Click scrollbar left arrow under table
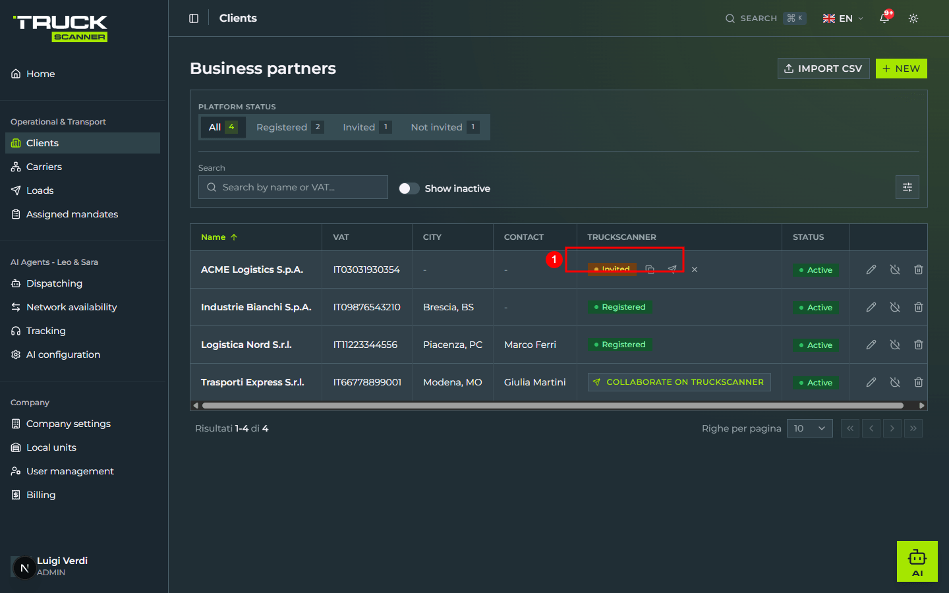949x593 pixels. point(196,406)
